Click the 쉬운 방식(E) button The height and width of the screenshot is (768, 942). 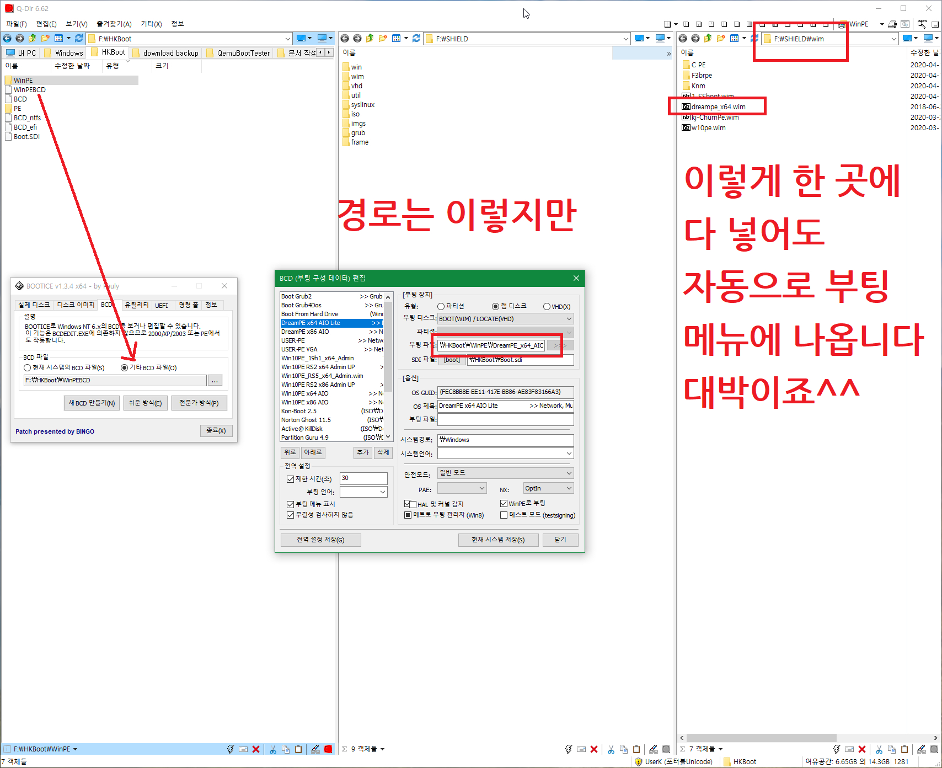(145, 403)
